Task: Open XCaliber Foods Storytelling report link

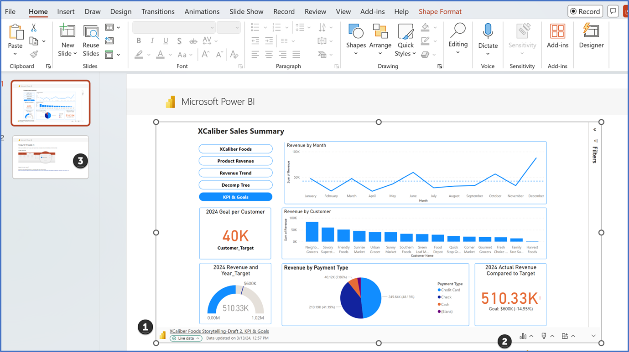Action: click(219, 331)
